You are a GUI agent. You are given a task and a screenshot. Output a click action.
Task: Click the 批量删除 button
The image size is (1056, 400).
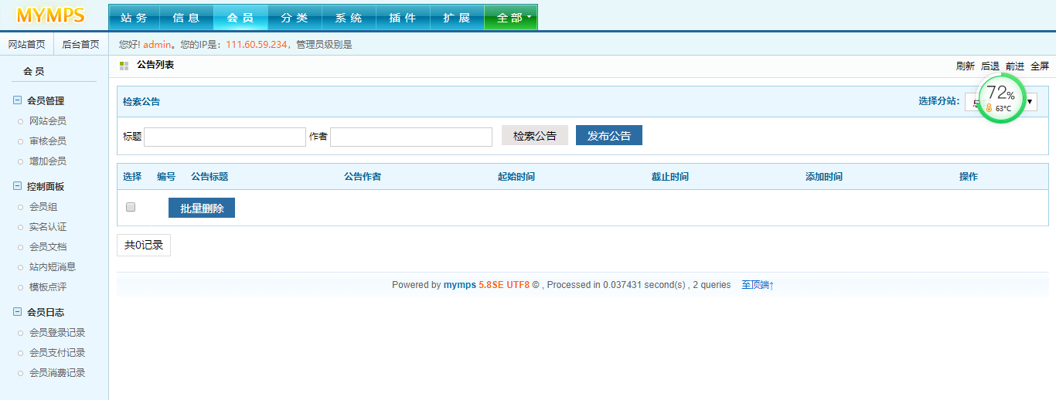point(202,208)
